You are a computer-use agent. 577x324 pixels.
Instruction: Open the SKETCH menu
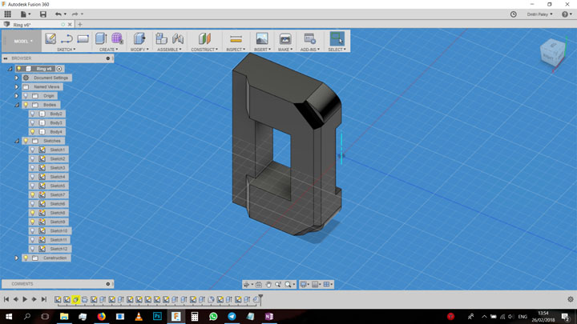click(x=67, y=50)
